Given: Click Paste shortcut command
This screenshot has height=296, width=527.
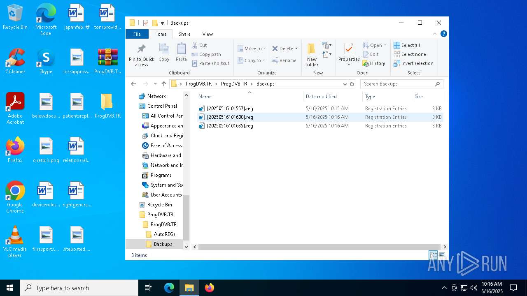Looking at the screenshot, I should click(x=211, y=63).
